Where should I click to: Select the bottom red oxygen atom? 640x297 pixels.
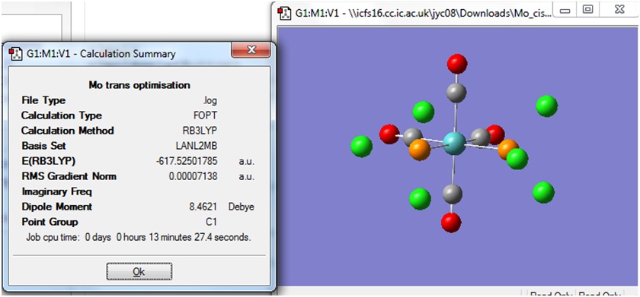pos(451,223)
